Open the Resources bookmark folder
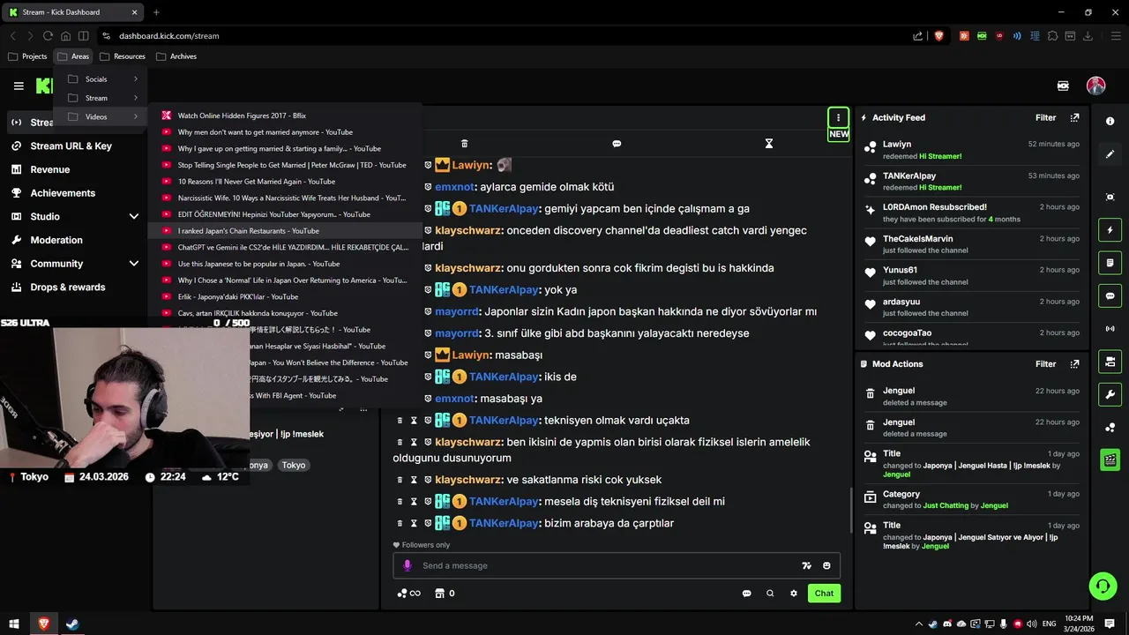 coord(123,56)
